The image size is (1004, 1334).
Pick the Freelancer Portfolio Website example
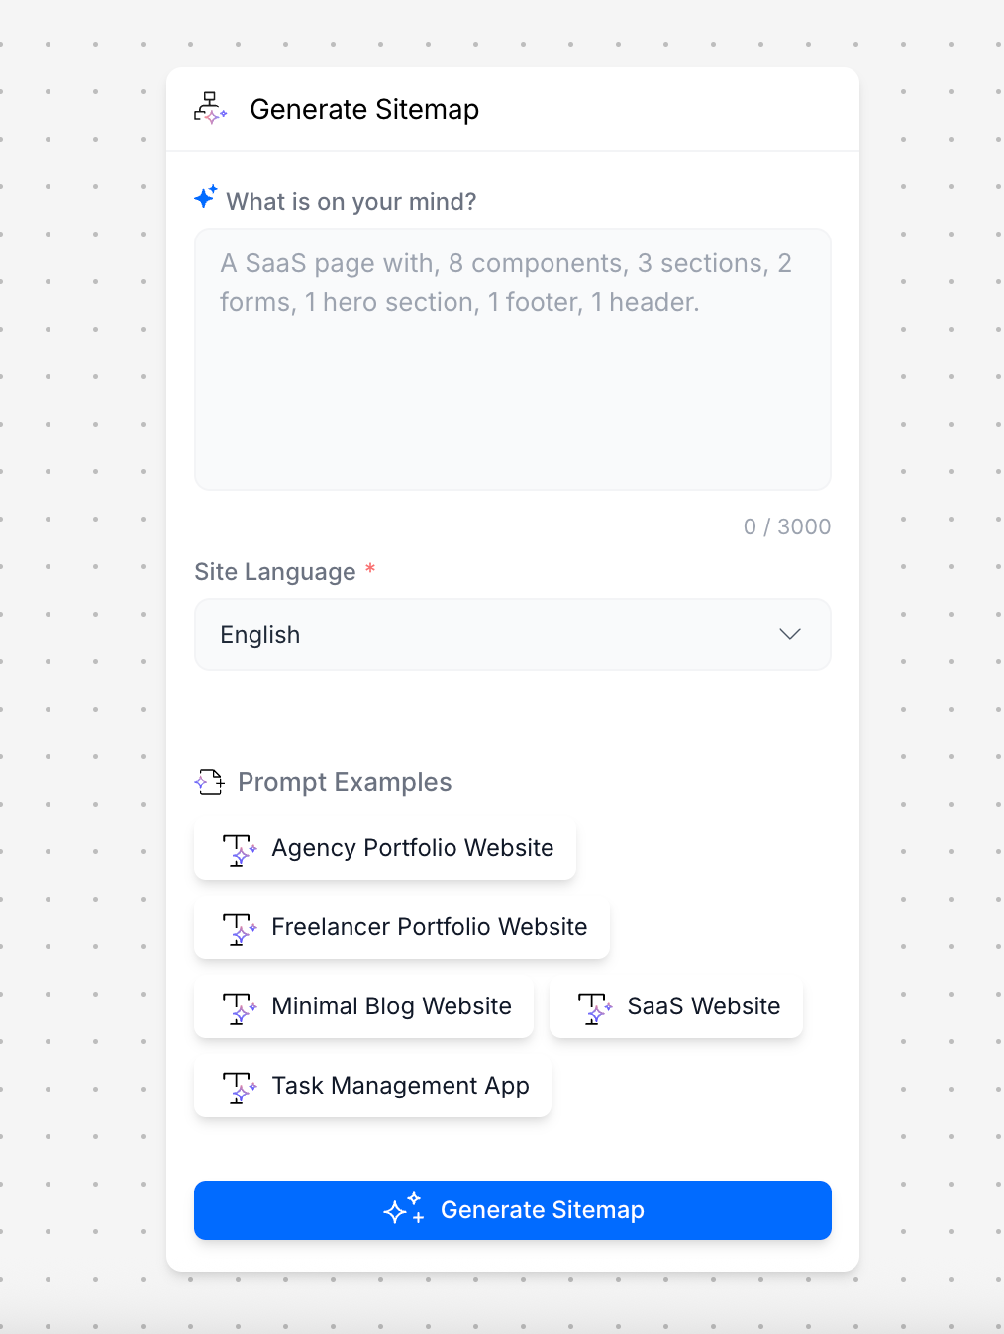[x=402, y=927]
